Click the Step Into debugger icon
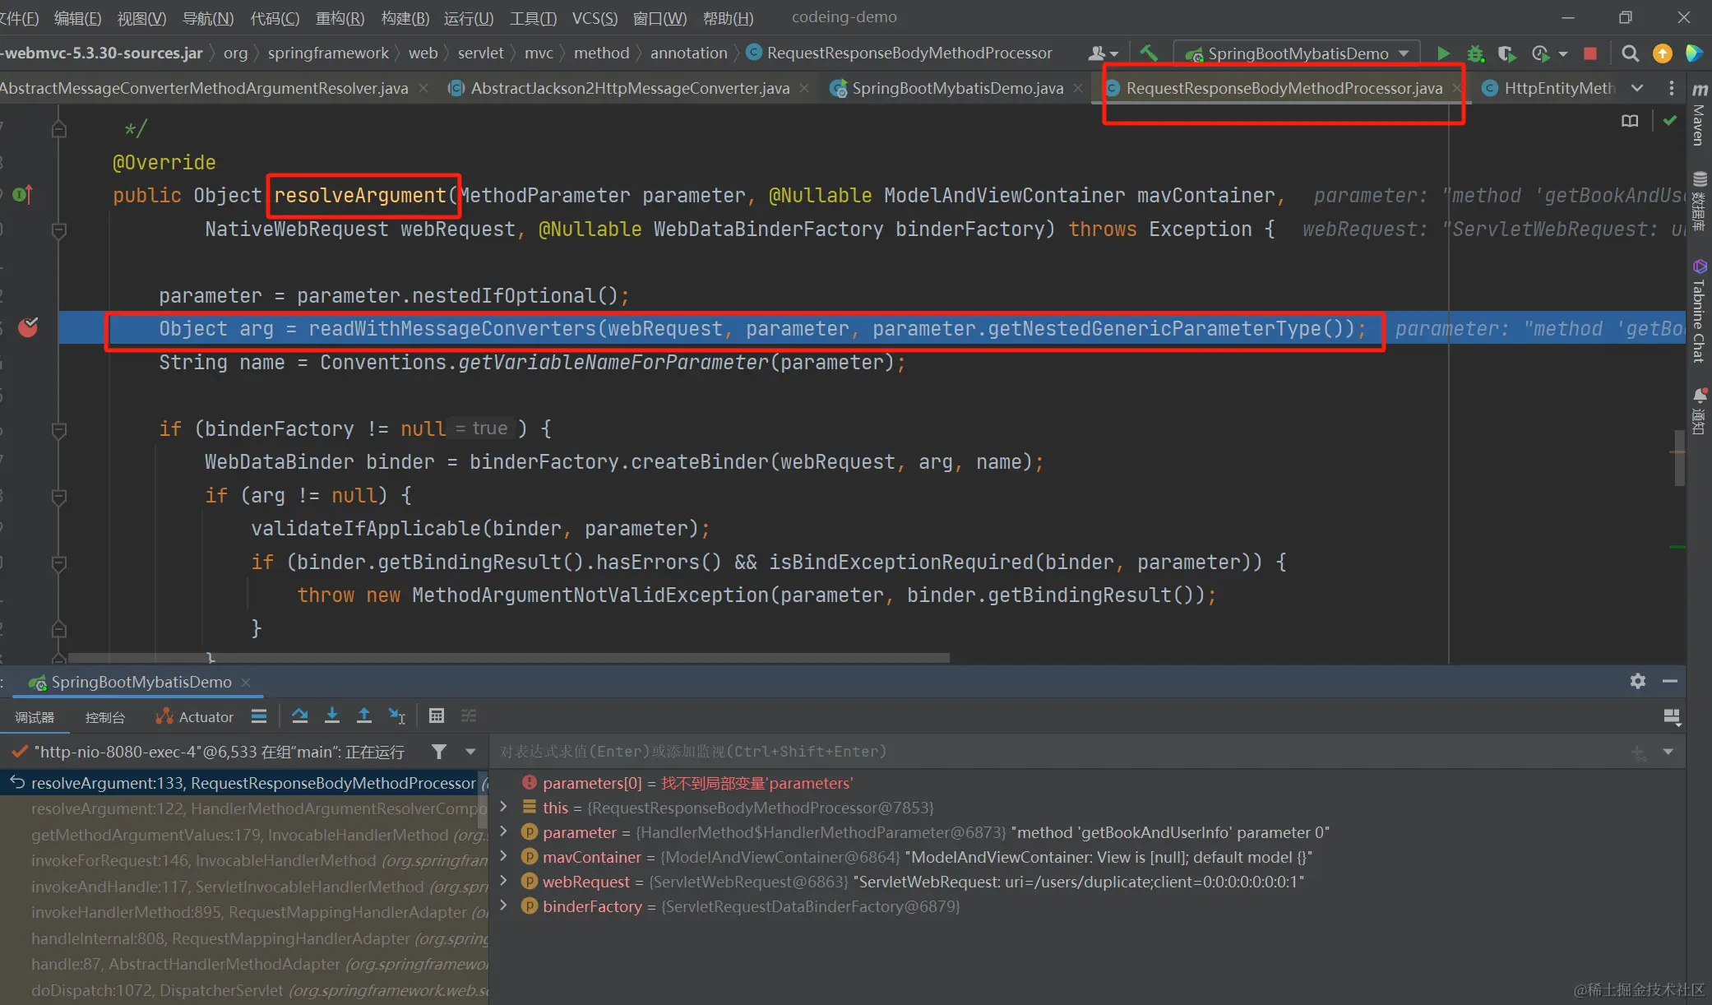Viewport: 1712px width, 1005px height. click(332, 716)
